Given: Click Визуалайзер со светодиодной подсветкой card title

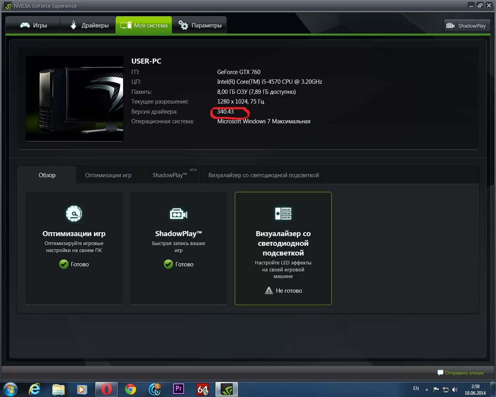Looking at the screenshot, I should click(283, 243).
